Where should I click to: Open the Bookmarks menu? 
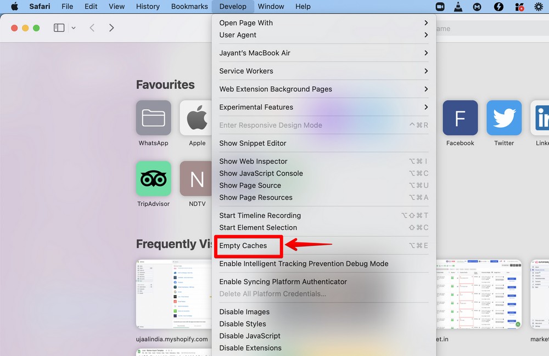tap(189, 6)
